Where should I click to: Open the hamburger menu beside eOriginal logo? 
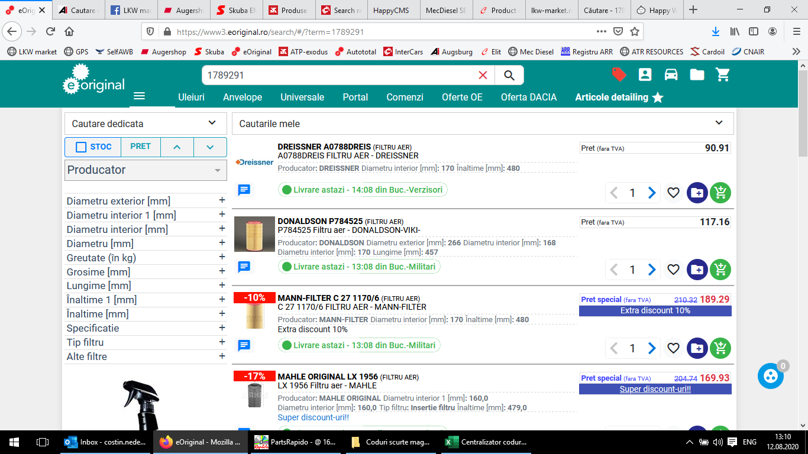139,96
